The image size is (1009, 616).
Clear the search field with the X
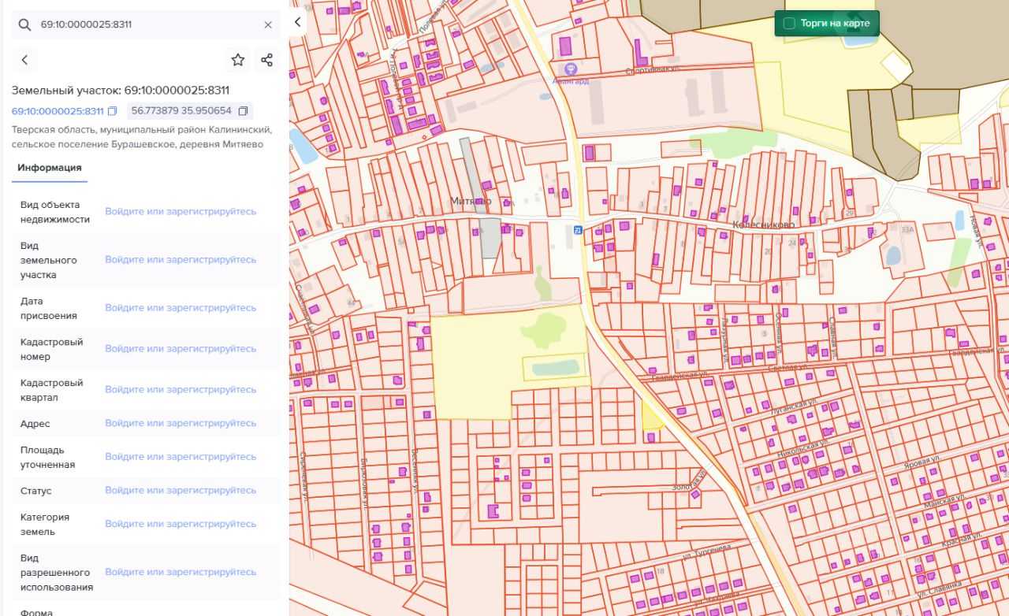tap(268, 25)
